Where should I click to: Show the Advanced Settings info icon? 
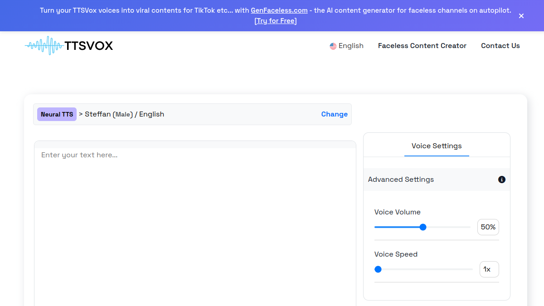[x=502, y=180]
